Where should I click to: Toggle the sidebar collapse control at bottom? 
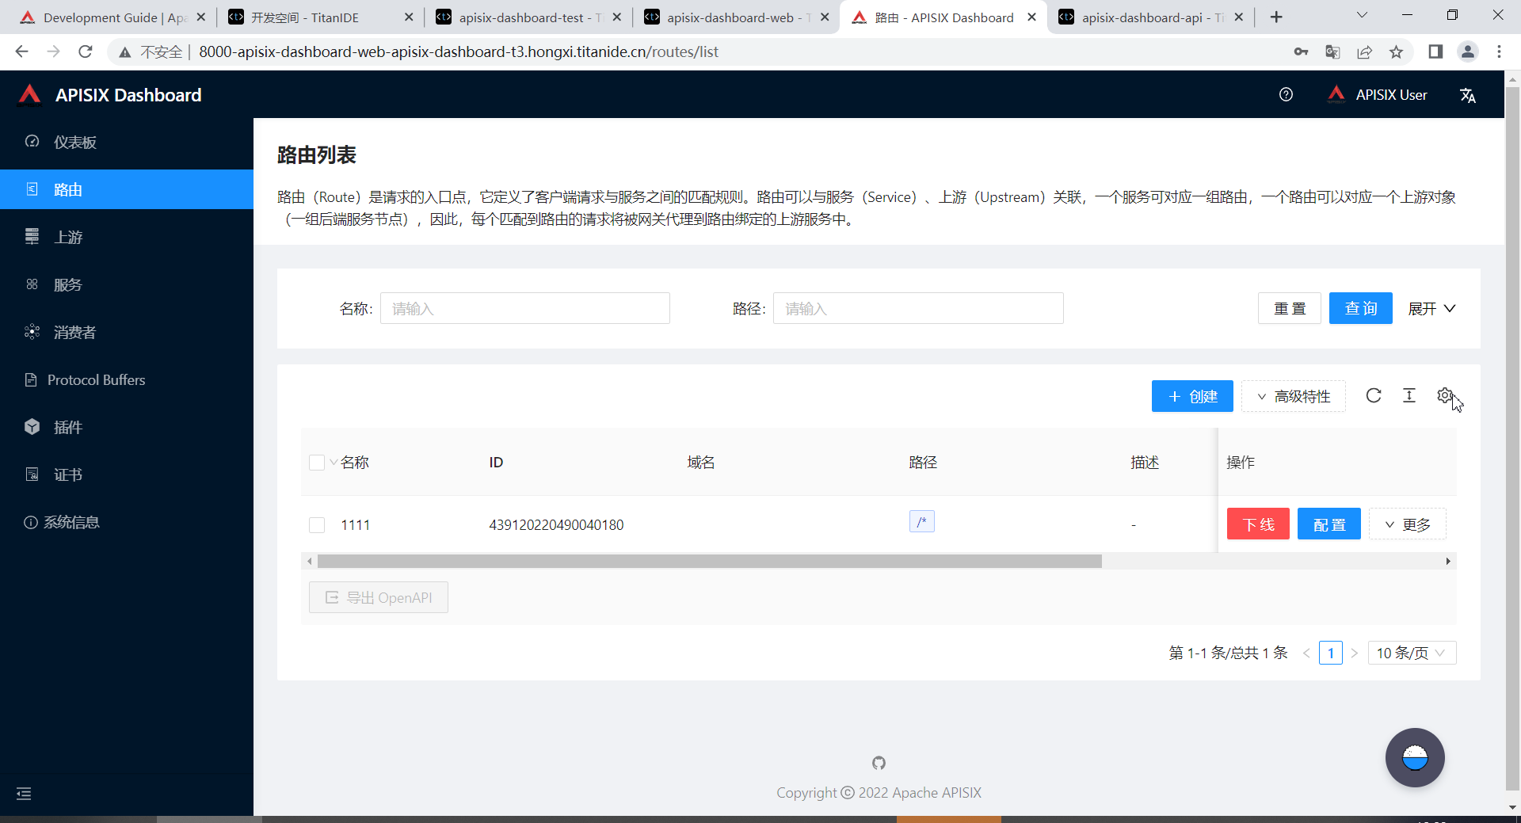pyautogui.click(x=24, y=794)
